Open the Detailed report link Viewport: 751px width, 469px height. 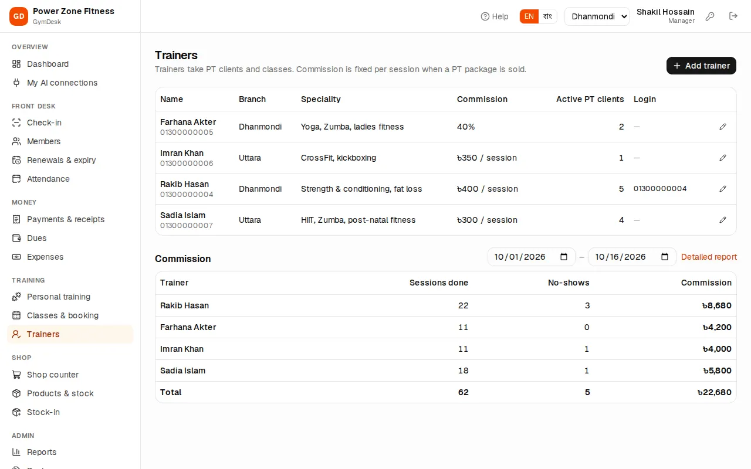709,257
